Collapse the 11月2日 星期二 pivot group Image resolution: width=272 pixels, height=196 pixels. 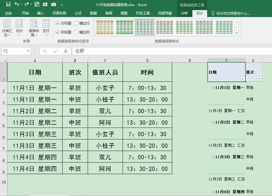click(x=213, y=122)
